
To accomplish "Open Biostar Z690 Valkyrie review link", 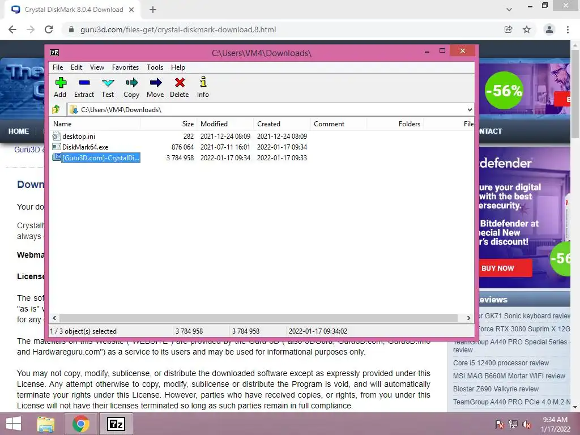I will point(496,389).
